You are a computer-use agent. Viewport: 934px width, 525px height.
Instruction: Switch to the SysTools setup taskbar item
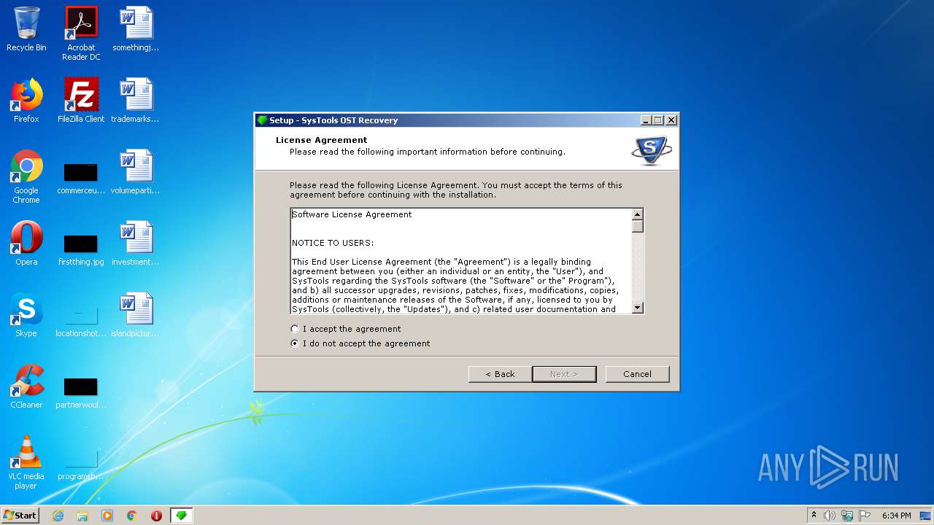pyautogui.click(x=182, y=516)
